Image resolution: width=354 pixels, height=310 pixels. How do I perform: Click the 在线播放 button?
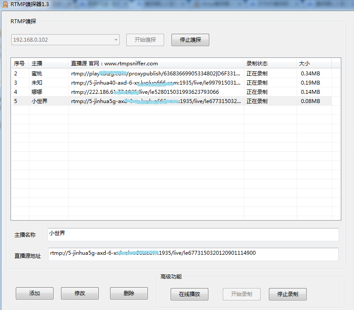pos(189,294)
